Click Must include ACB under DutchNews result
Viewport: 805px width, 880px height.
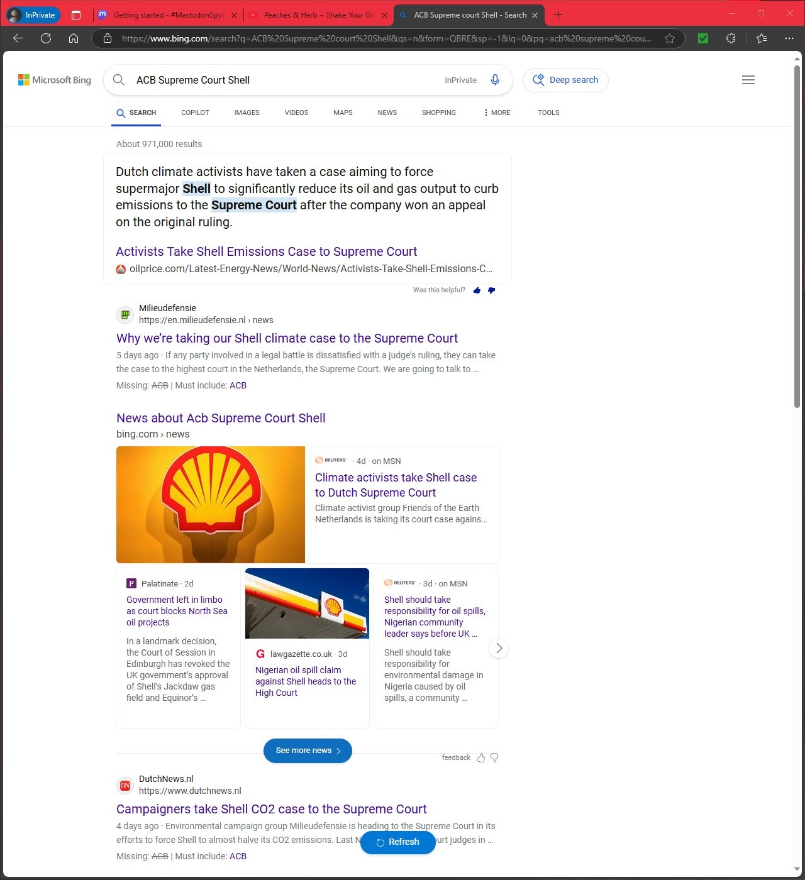[238, 856]
